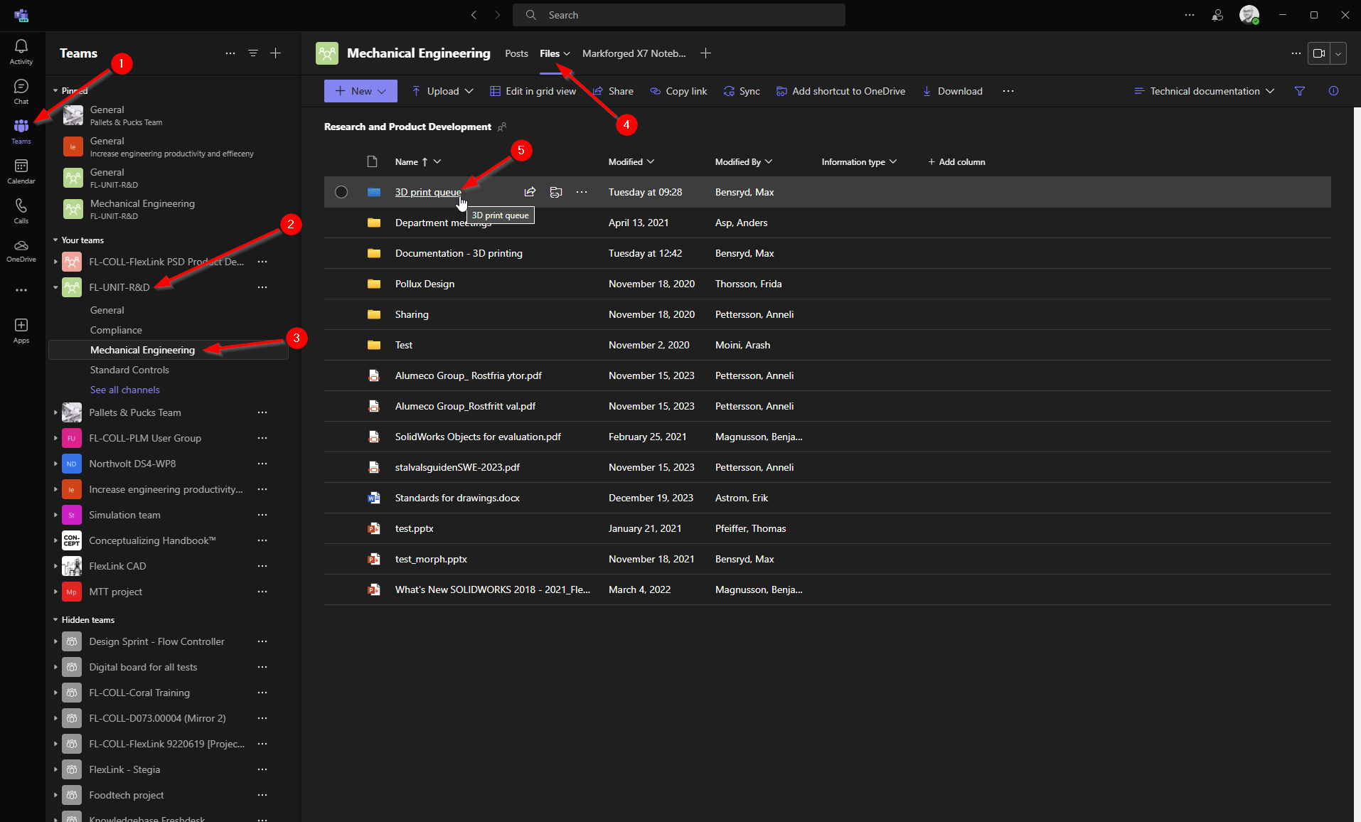Open the Modified By column dropdown
The height and width of the screenshot is (822, 1361).
point(744,162)
